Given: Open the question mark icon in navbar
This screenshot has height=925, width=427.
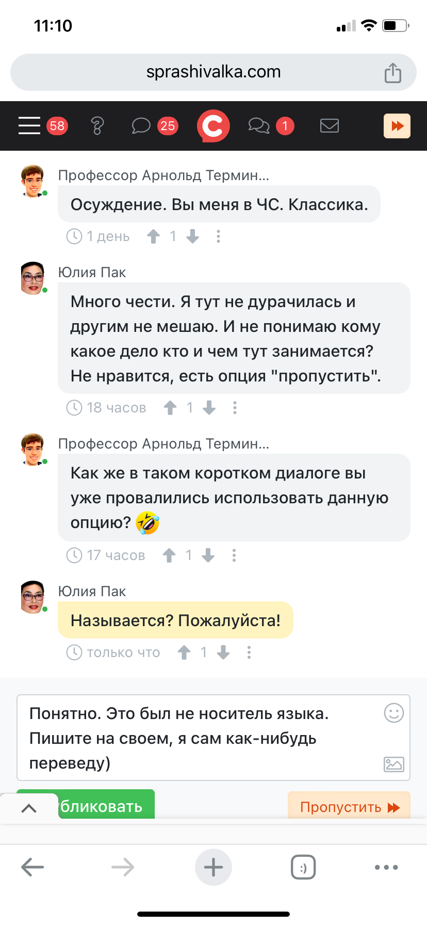Looking at the screenshot, I should point(97,125).
